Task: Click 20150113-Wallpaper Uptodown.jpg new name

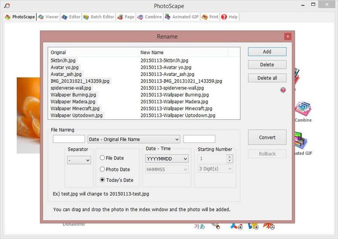Action: coord(178,115)
